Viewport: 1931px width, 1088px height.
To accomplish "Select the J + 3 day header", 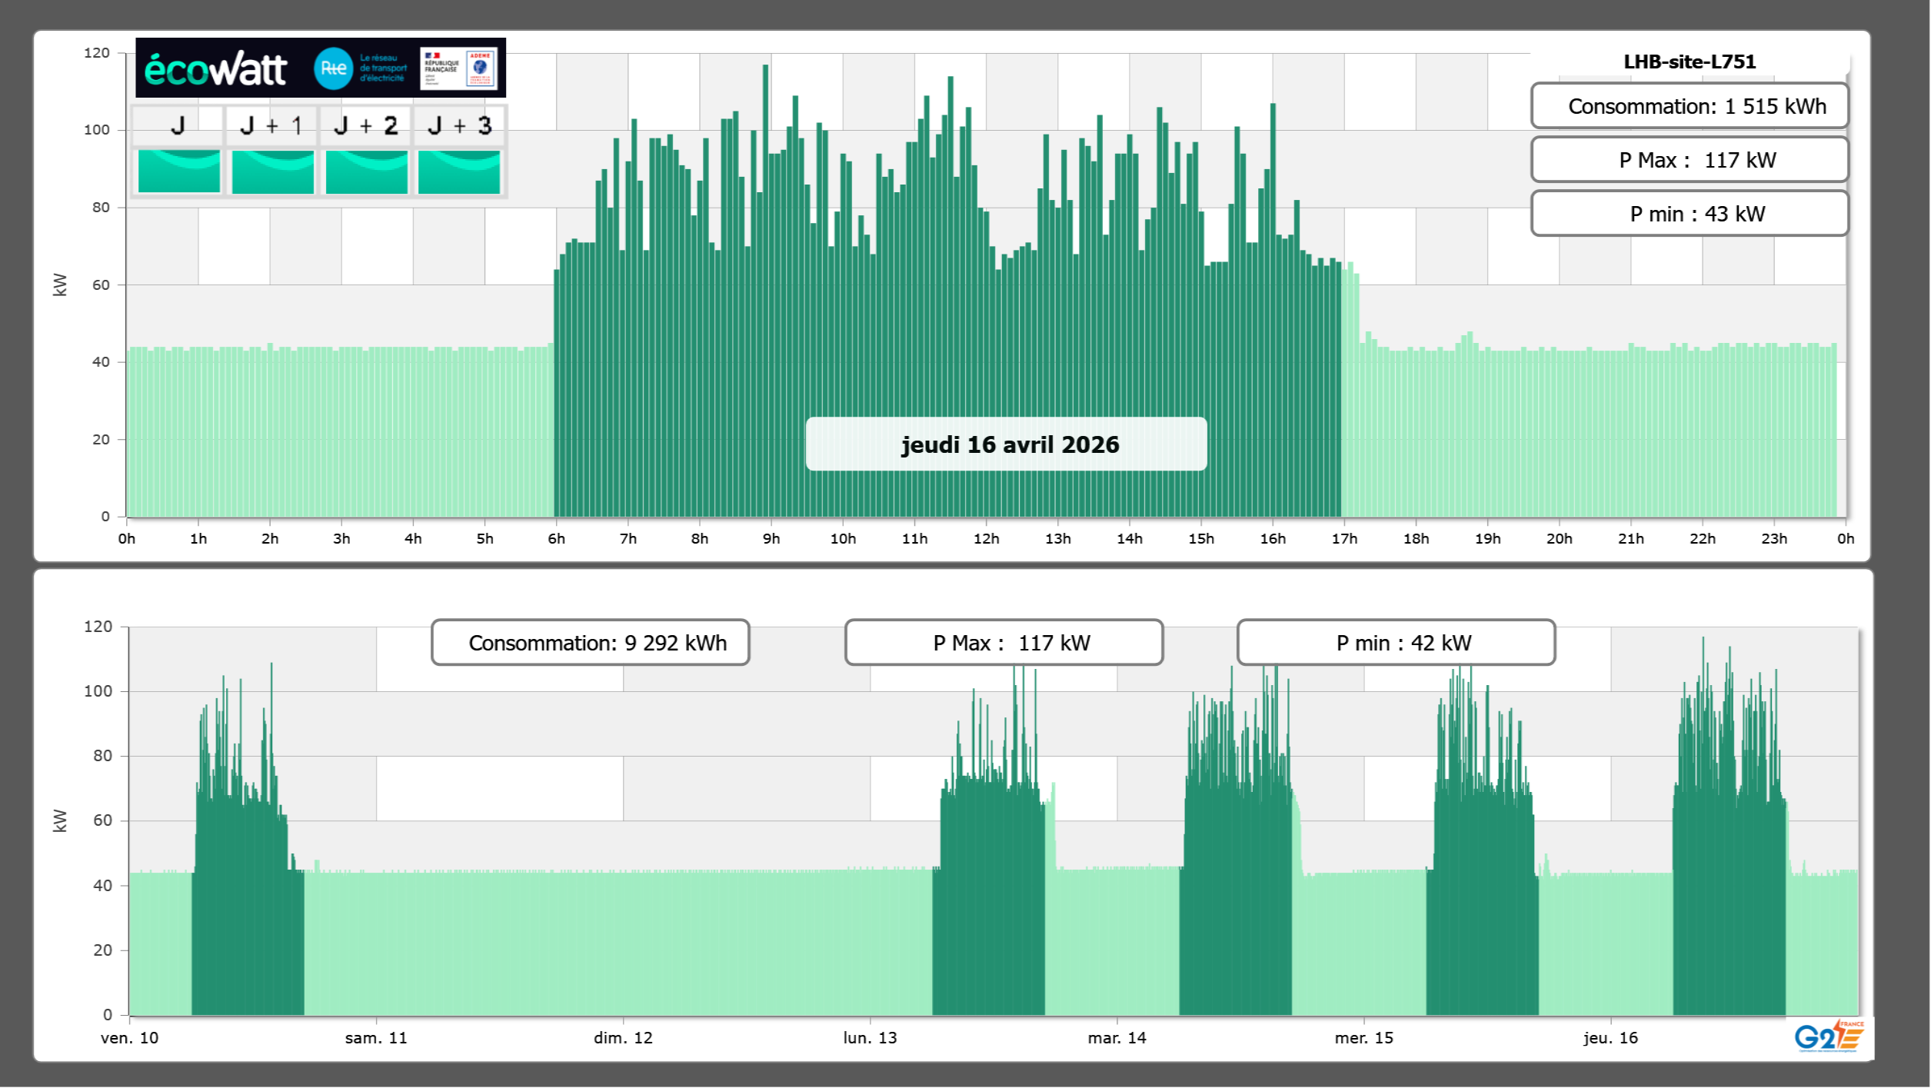I will click(x=459, y=125).
